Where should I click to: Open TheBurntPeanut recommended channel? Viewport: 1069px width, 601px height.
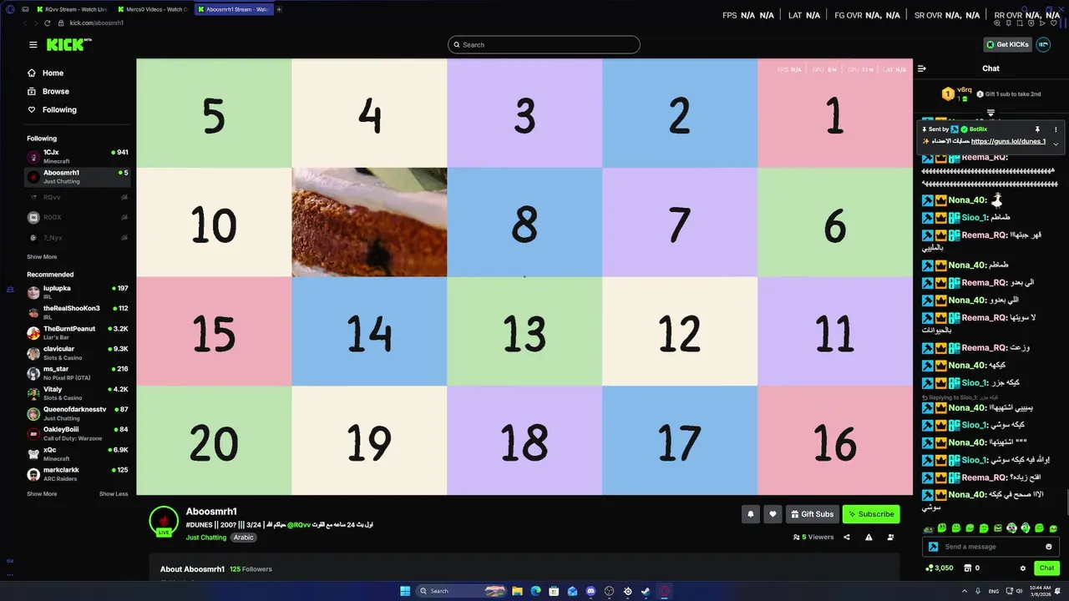point(77,332)
